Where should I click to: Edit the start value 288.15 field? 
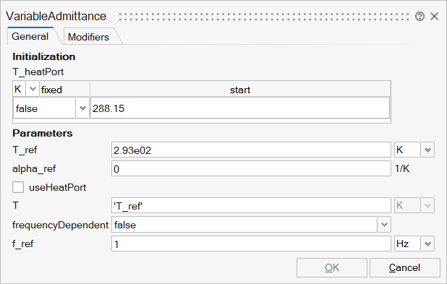pyautogui.click(x=239, y=108)
